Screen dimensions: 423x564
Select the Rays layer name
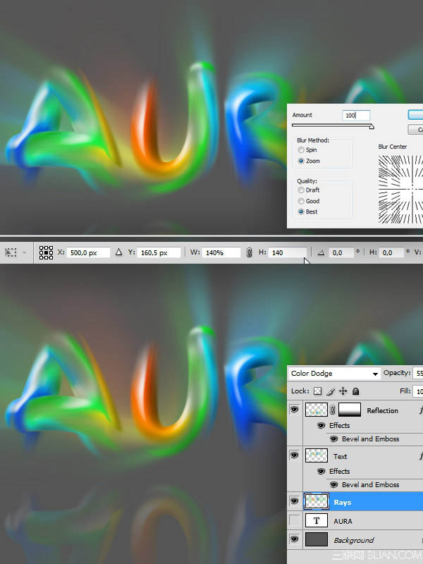click(343, 502)
